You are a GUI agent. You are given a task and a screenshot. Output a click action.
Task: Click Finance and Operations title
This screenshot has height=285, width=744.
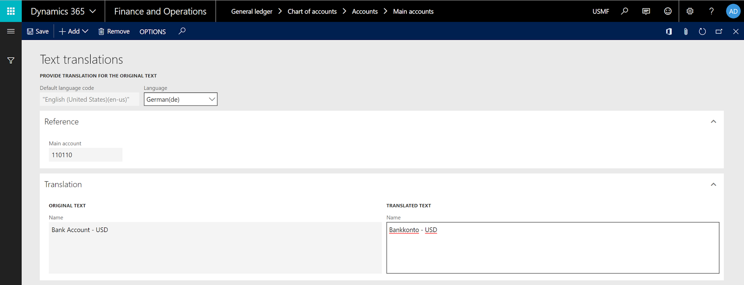pyautogui.click(x=160, y=11)
